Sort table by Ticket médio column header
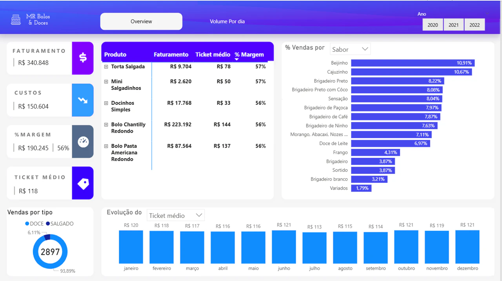The image size is (502, 281). 213,55
